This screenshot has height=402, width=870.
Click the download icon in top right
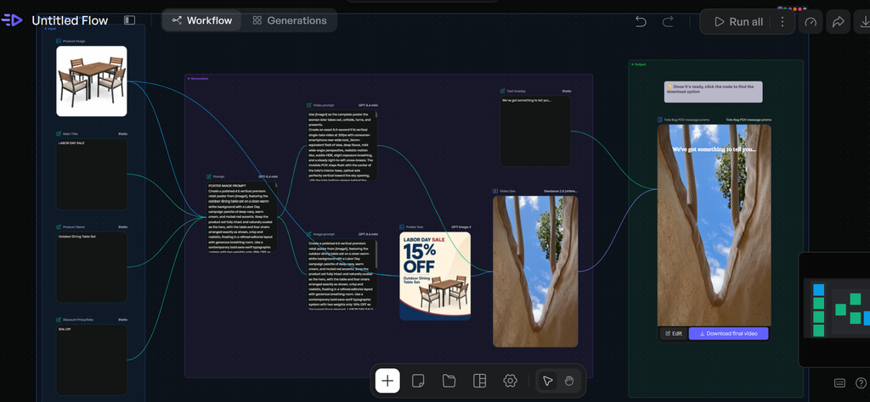863,21
